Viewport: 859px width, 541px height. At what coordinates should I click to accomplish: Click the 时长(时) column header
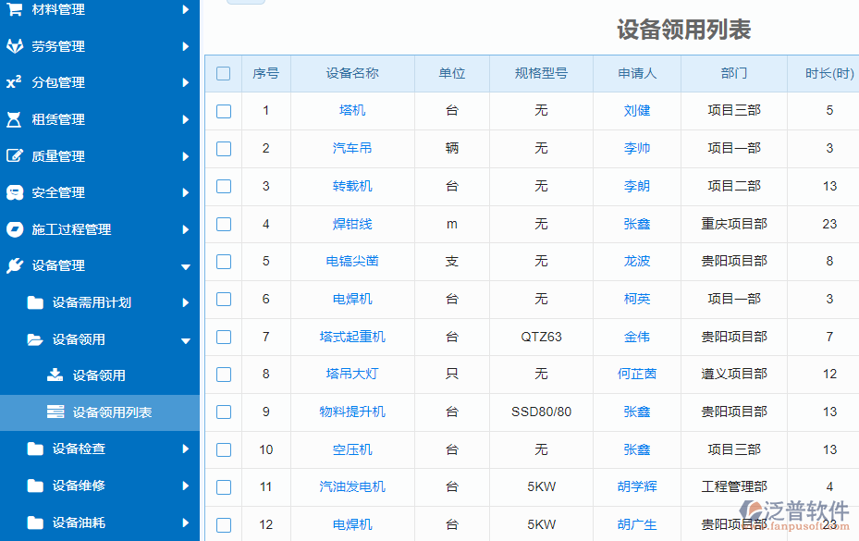(828, 74)
